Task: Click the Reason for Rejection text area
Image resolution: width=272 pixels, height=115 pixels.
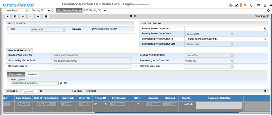Action: coord(219,105)
